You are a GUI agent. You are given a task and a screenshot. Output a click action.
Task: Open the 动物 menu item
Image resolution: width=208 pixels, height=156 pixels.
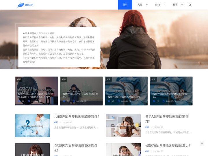(x=157, y=5)
